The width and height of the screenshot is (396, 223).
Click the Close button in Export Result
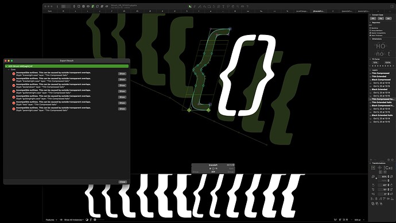pyautogui.click(x=122, y=182)
